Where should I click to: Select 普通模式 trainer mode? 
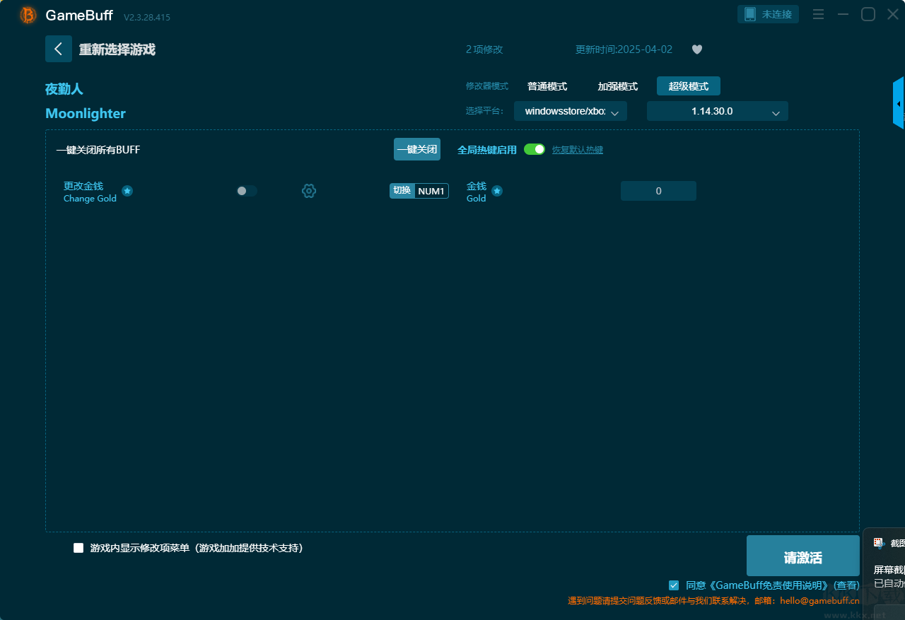pyautogui.click(x=547, y=86)
